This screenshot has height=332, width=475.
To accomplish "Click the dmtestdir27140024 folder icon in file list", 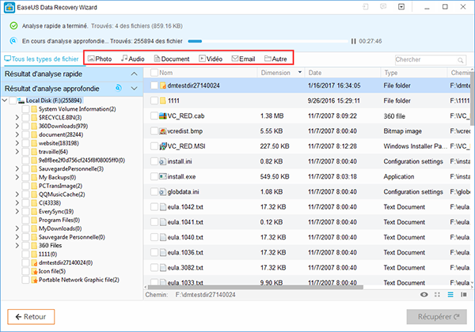I will click(x=163, y=85).
